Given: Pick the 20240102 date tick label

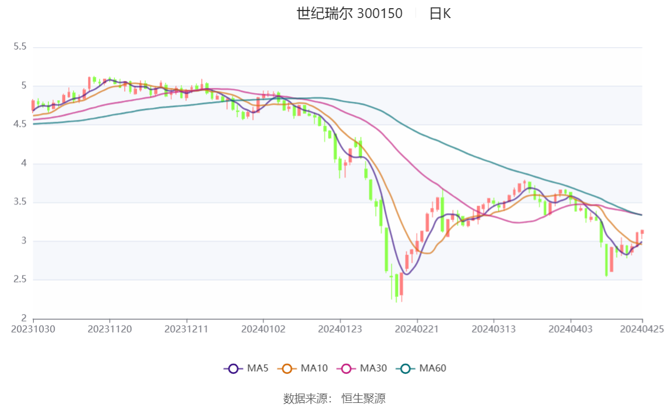Looking at the screenshot, I should pos(263,329).
